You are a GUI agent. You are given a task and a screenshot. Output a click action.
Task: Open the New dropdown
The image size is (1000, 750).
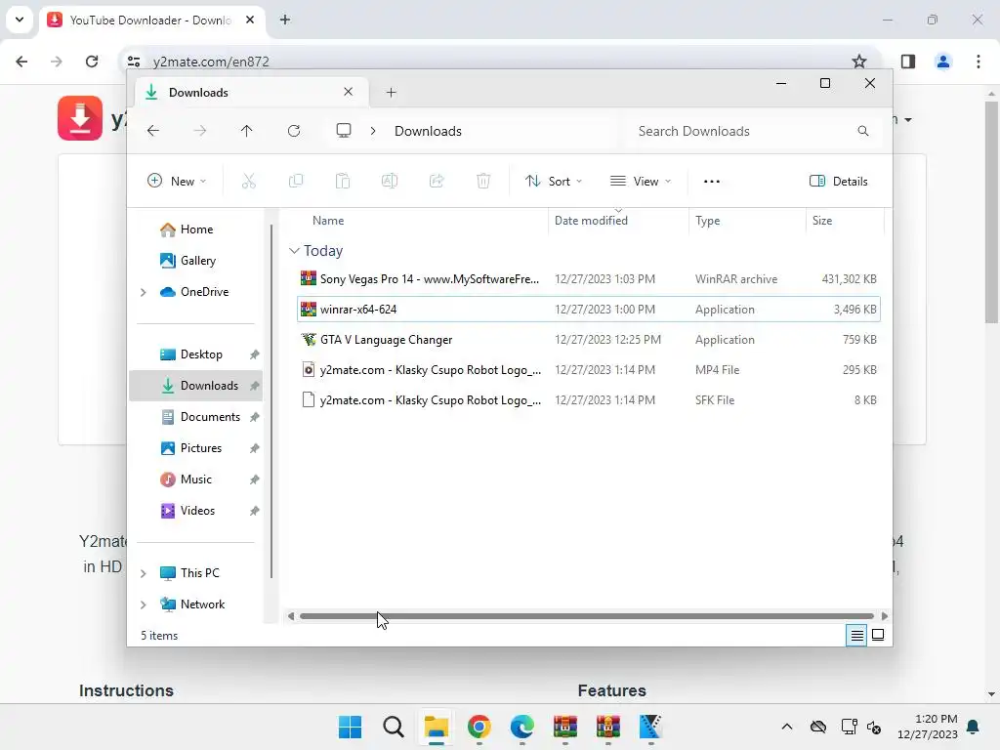(x=177, y=181)
